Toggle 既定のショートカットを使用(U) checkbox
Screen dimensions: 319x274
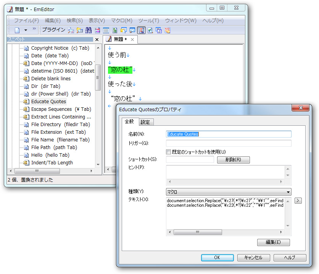168,152
